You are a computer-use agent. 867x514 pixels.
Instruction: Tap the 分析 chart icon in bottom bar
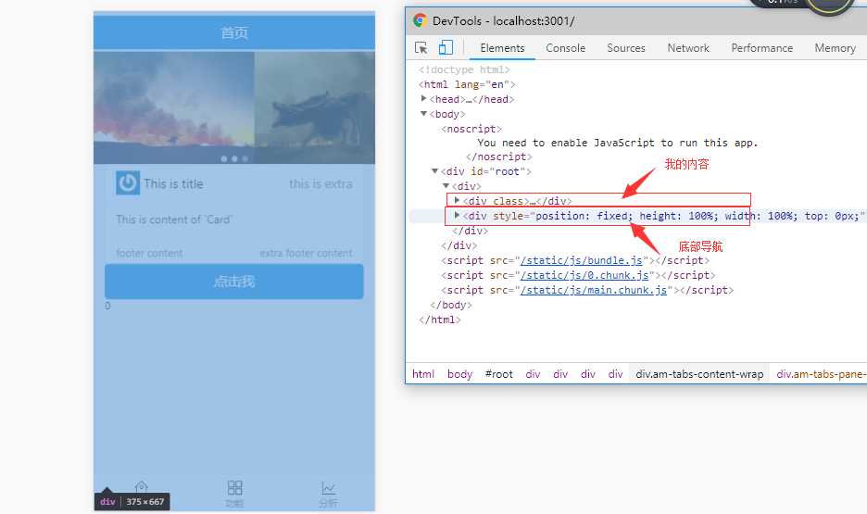(x=328, y=488)
